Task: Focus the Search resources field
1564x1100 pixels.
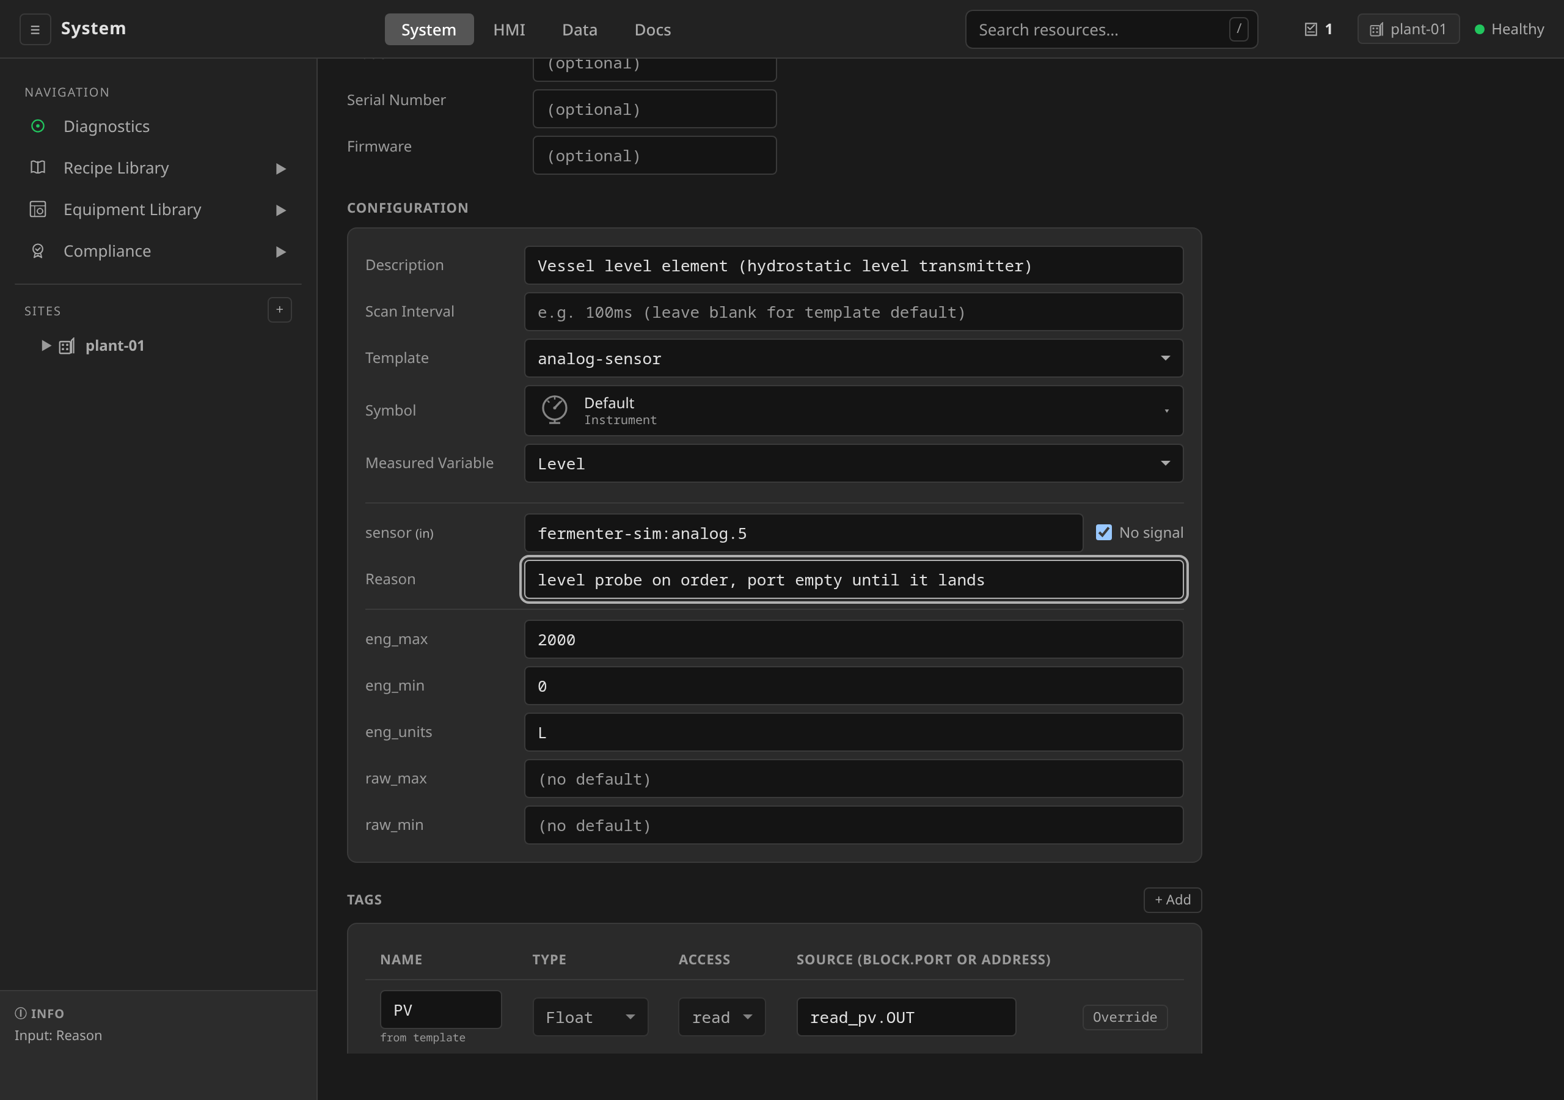Action: 1111,29
